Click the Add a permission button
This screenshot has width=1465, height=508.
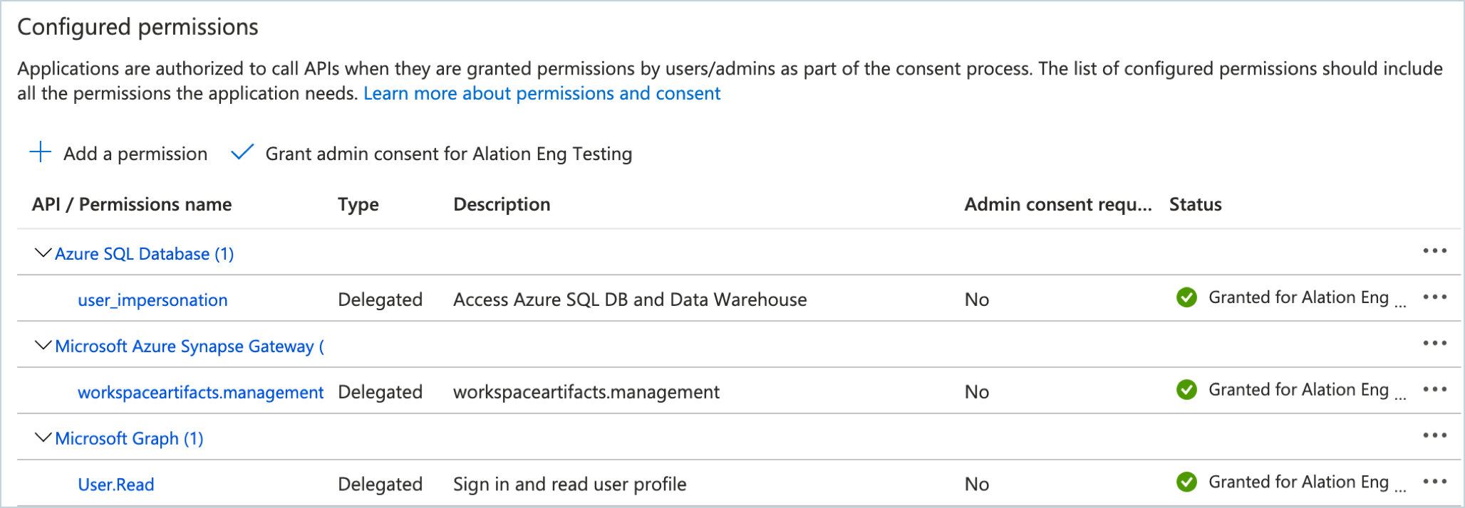click(119, 153)
